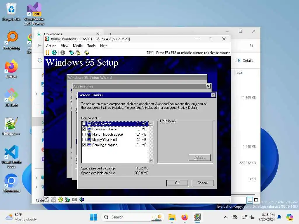The height and width of the screenshot is (224, 299).
Task: Open the Help menu in 86Box
Action: (x=104, y=46)
